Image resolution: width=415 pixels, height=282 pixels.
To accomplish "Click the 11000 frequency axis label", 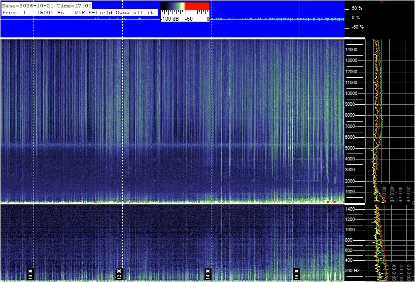I will coord(351,83).
